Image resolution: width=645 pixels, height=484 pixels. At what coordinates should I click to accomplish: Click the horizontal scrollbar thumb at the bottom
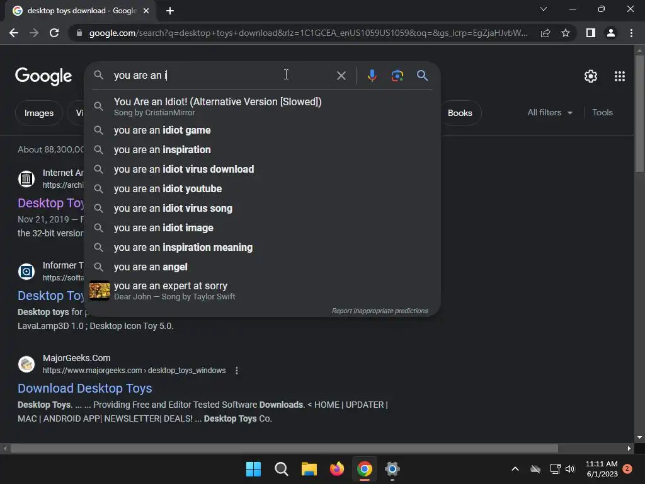284,448
